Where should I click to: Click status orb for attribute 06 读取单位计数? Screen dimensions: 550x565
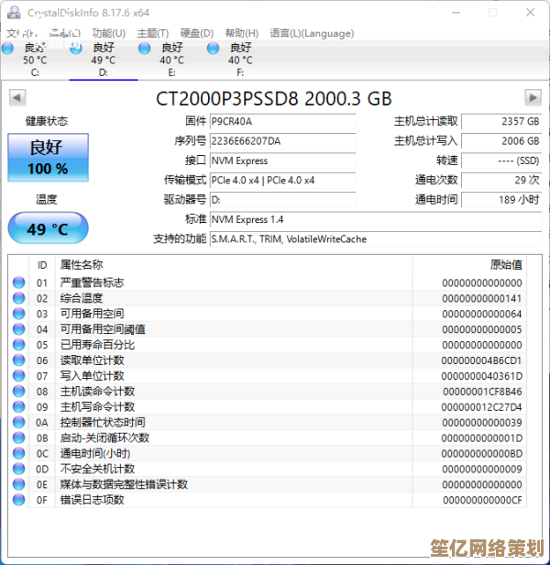pyautogui.click(x=18, y=360)
